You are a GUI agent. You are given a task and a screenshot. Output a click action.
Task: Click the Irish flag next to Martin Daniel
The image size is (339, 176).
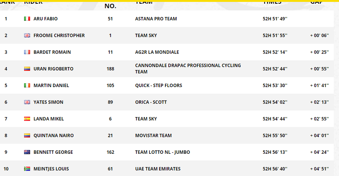(x=27, y=86)
